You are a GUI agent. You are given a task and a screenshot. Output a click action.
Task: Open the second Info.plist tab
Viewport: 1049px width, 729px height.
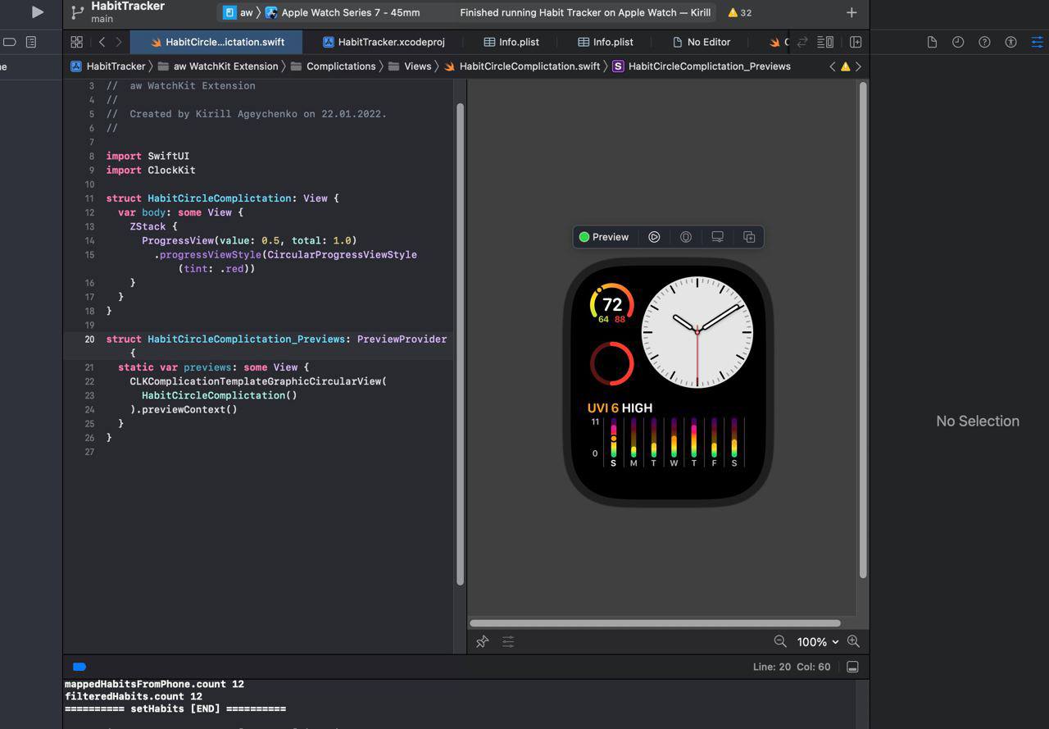(x=606, y=42)
